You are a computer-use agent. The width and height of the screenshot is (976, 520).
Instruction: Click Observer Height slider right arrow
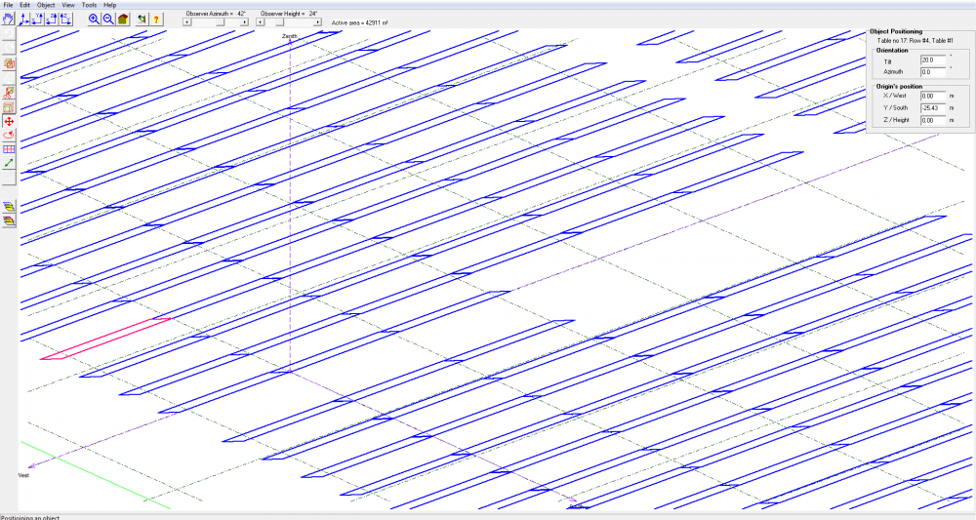(319, 22)
